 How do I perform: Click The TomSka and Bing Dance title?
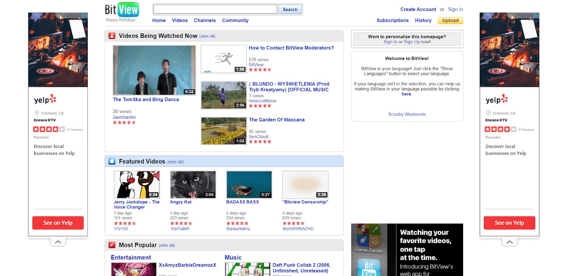pyautogui.click(x=146, y=100)
